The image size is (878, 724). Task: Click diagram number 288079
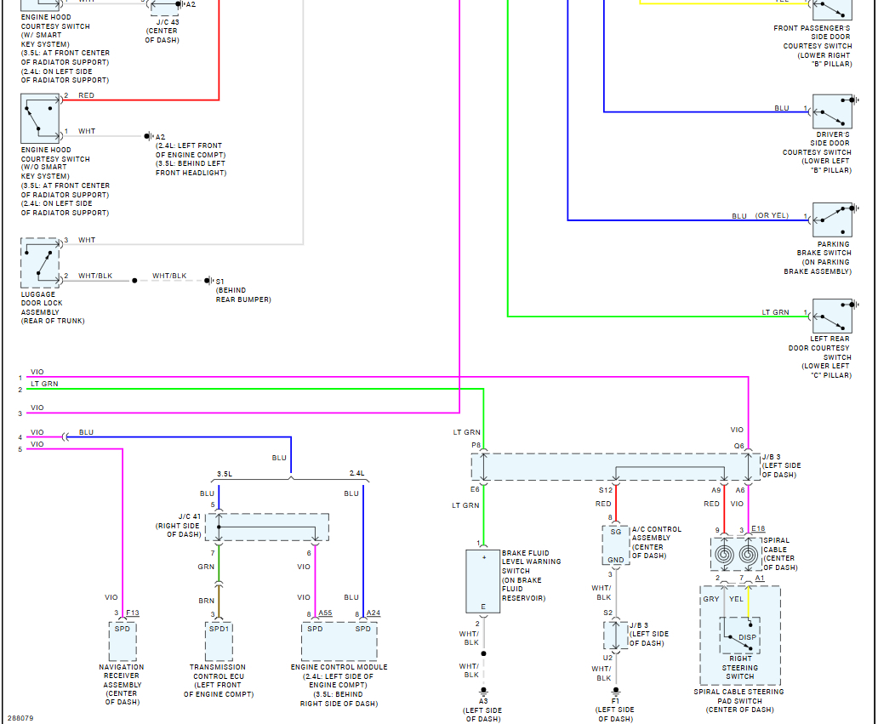pos(20,718)
